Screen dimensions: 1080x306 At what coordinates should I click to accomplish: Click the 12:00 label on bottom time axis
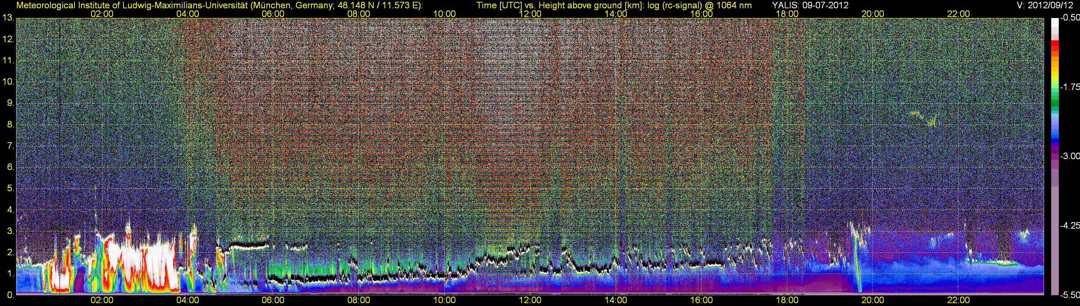(x=530, y=300)
